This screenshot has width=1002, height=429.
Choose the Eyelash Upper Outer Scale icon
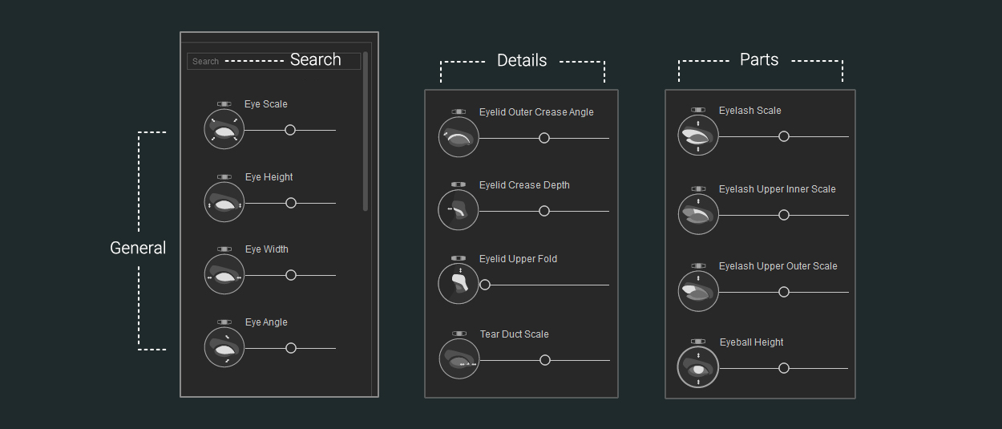click(x=698, y=292)
